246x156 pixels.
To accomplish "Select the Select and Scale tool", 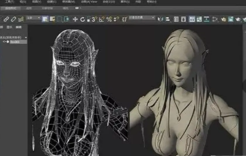I will point(89,20).
